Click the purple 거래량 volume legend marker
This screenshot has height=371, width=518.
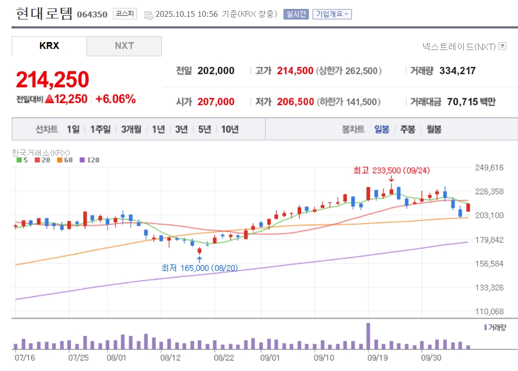pos(485,327)
